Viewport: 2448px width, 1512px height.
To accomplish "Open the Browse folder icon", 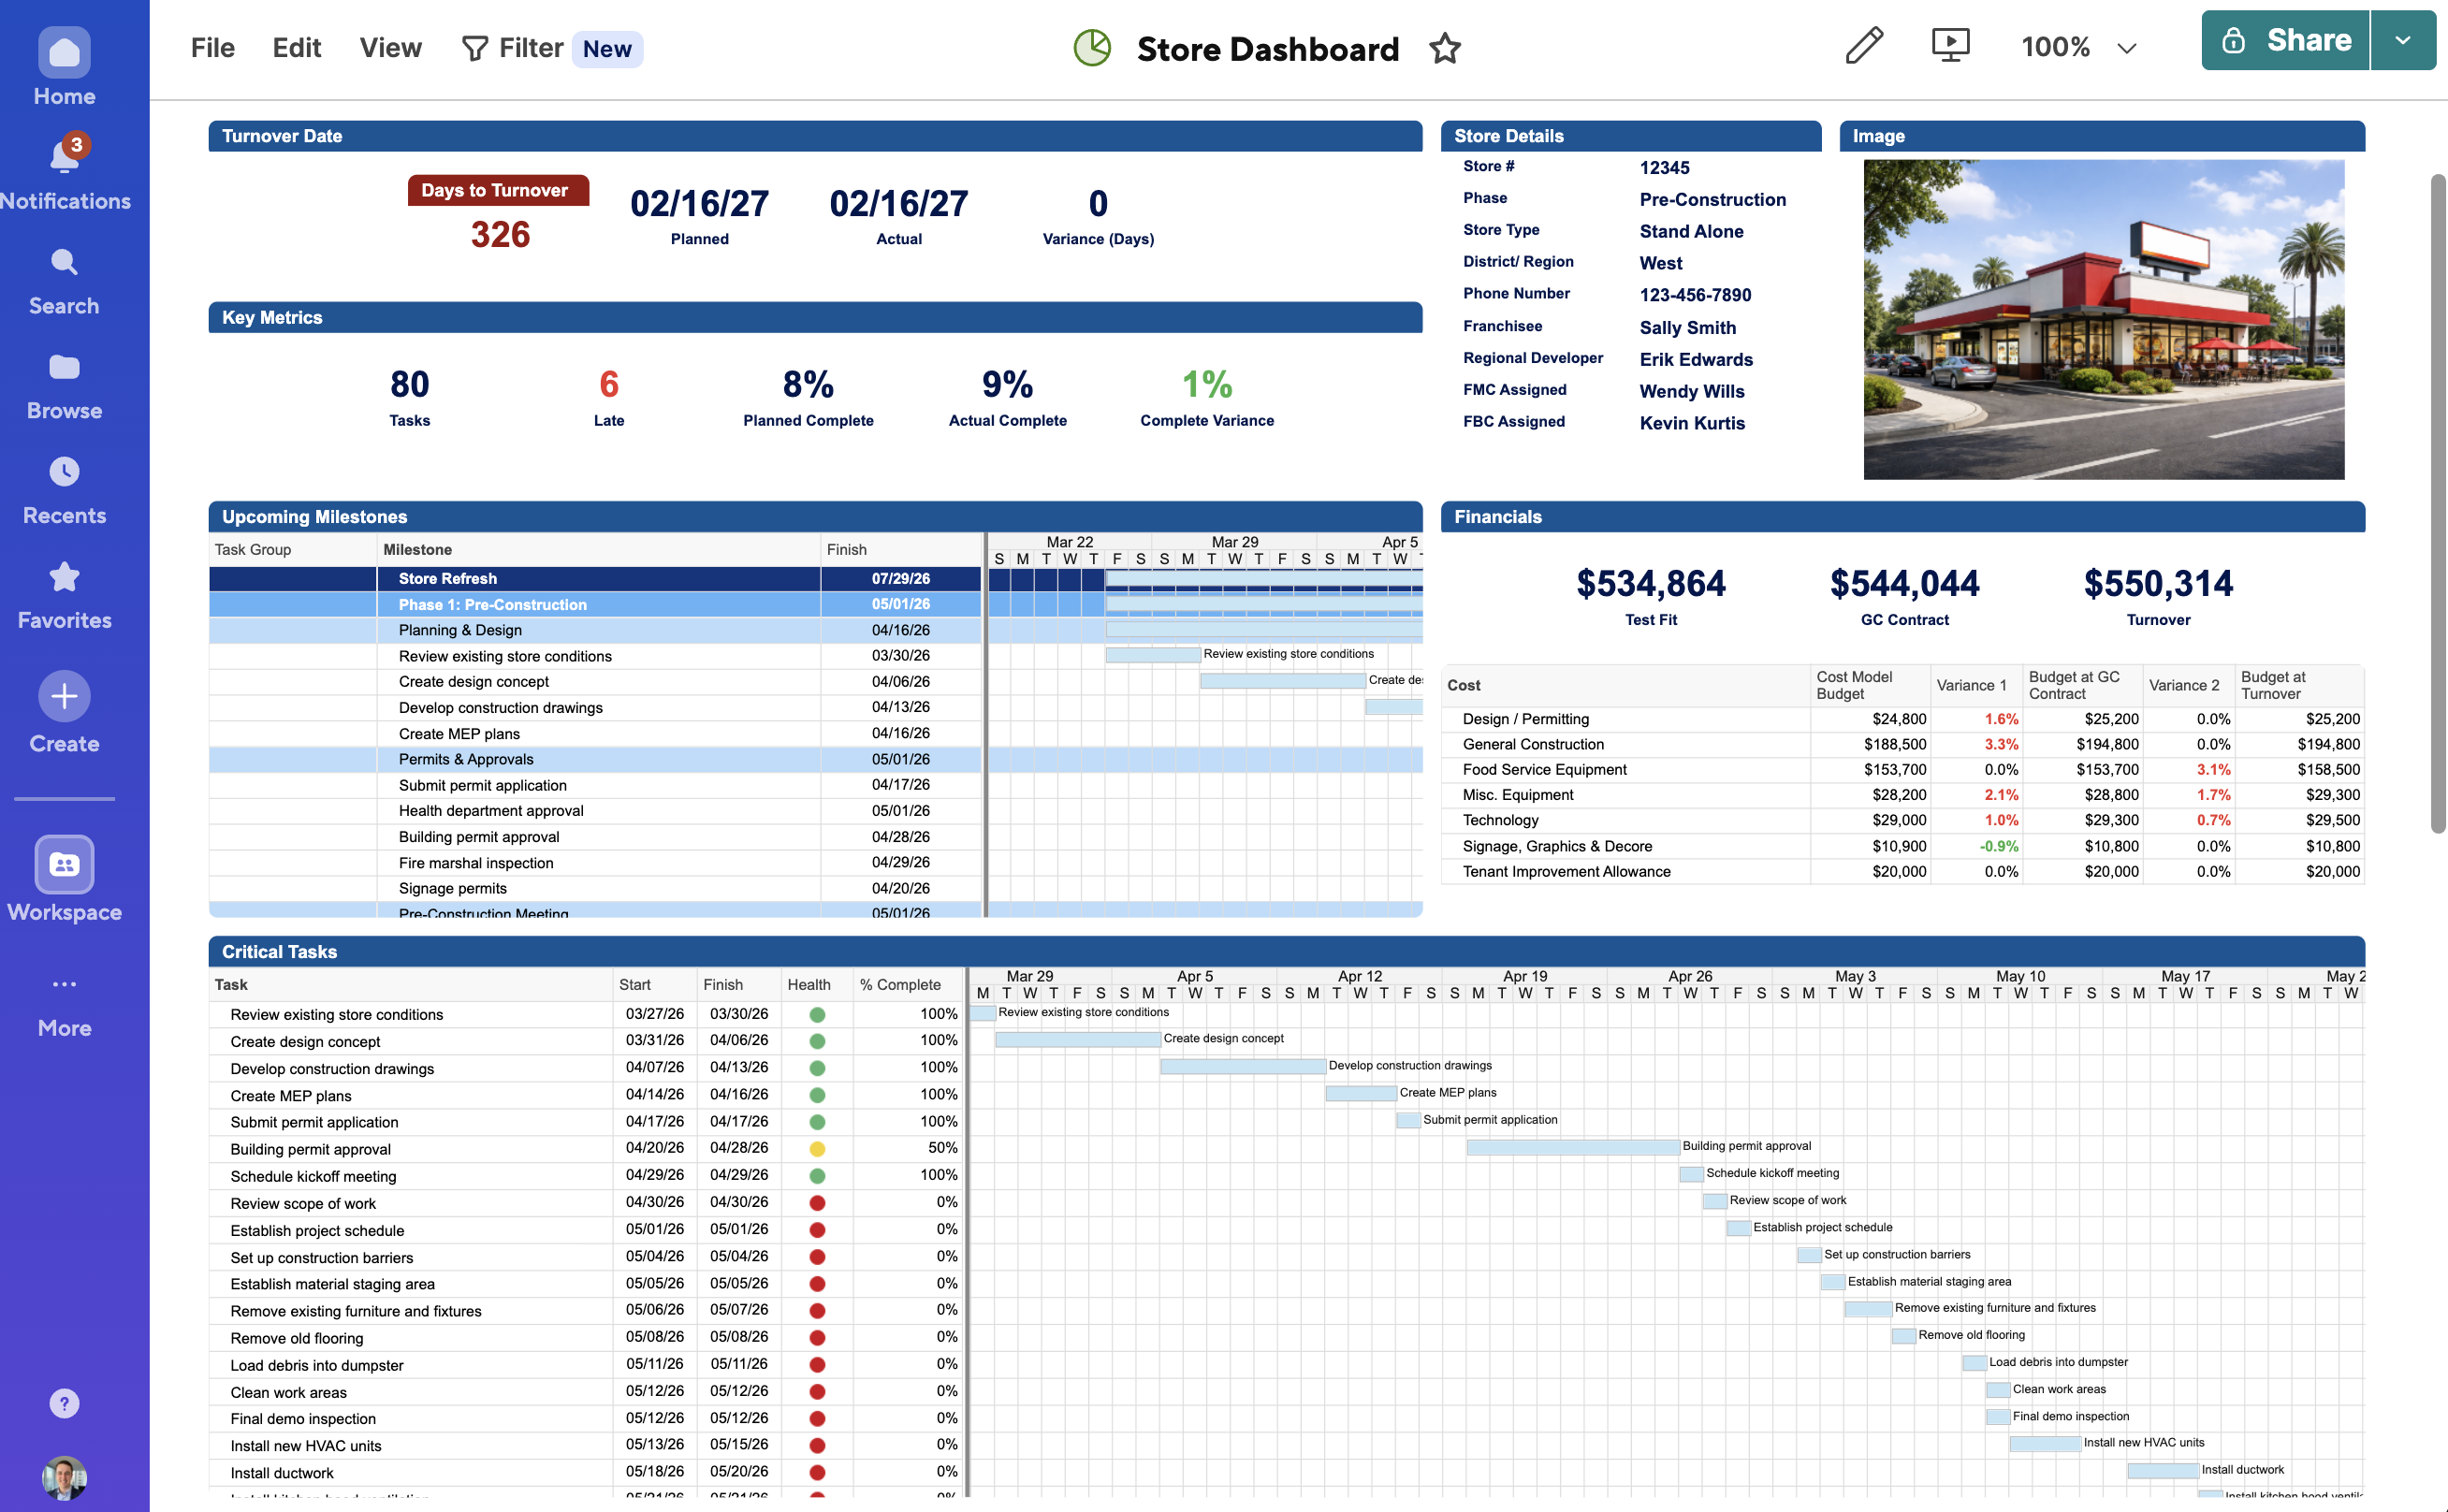I will click(x=64, y=368).
